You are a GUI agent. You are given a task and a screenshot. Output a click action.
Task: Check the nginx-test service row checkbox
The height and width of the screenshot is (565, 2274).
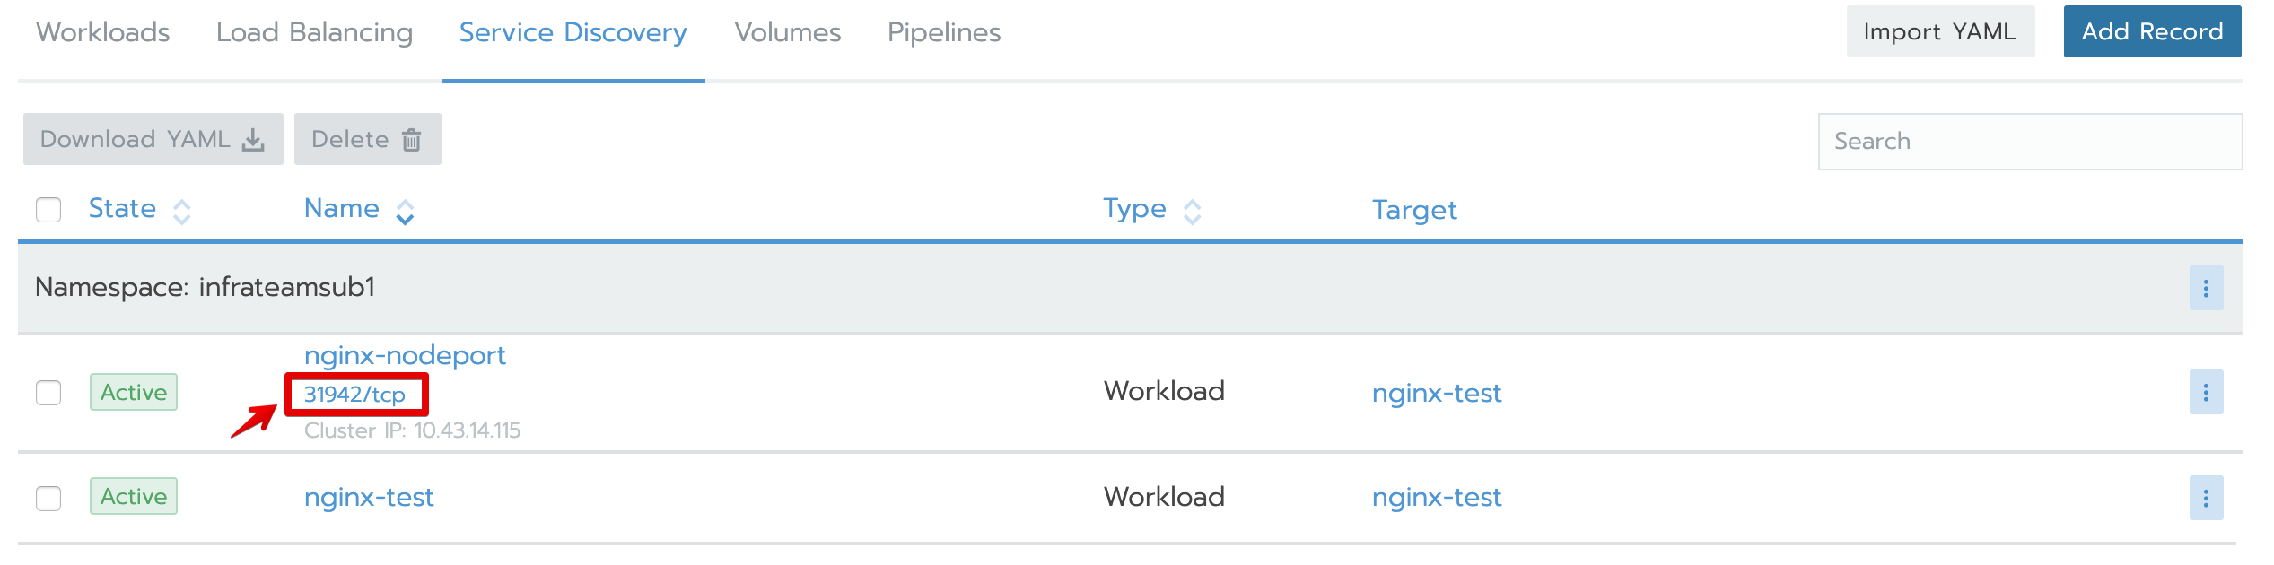pos(48,499)
